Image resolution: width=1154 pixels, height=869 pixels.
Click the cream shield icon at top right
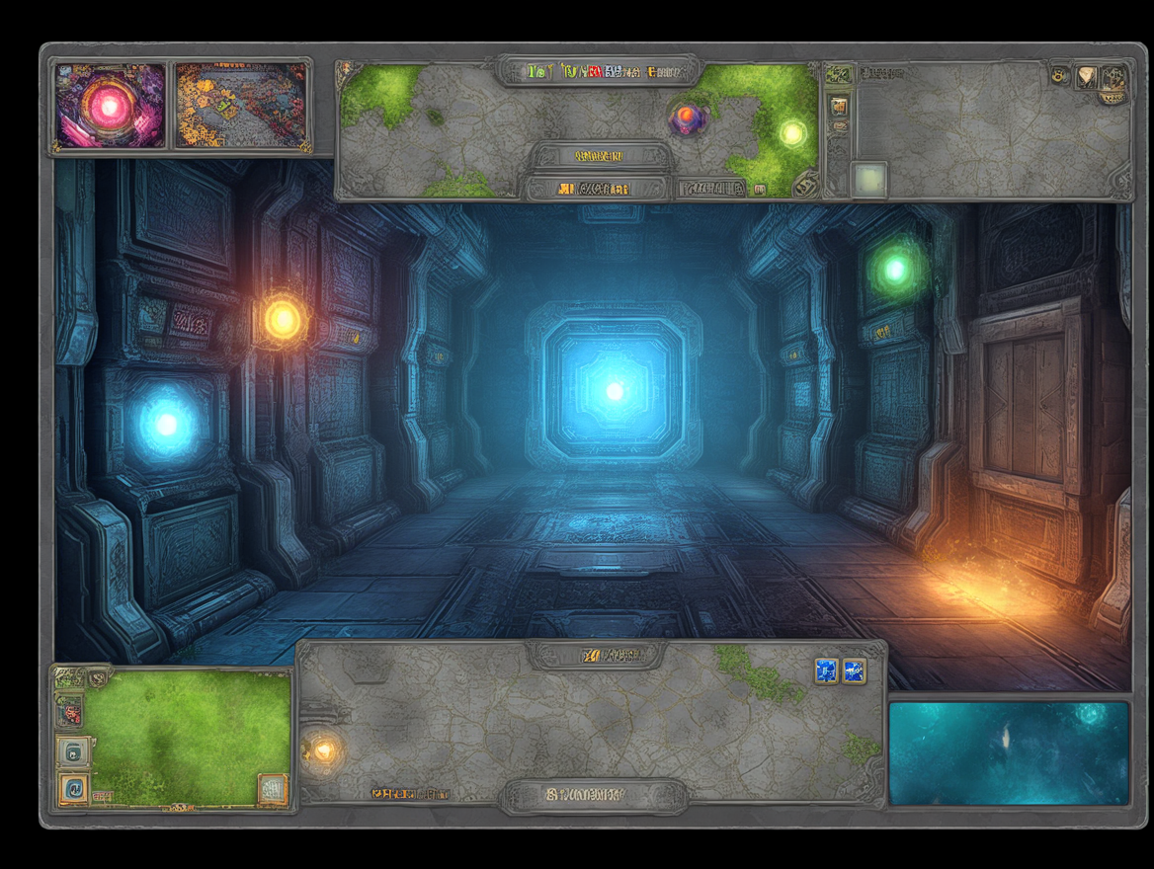coord(1086,76)
